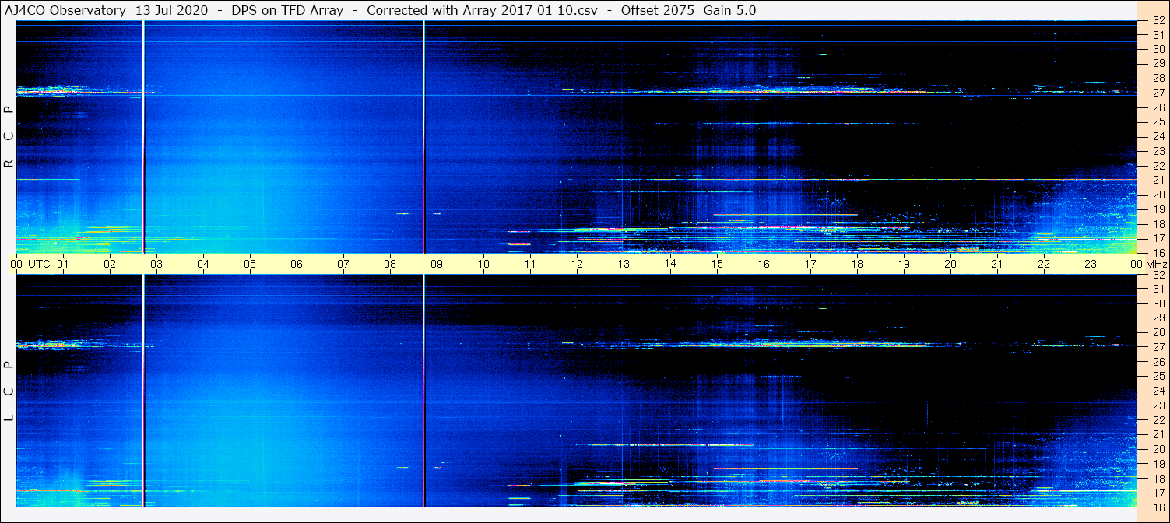Screen dimensions: 1170x523
Task: Click the 24 MHz label in LCP panel
Action: click(1158, 391)
